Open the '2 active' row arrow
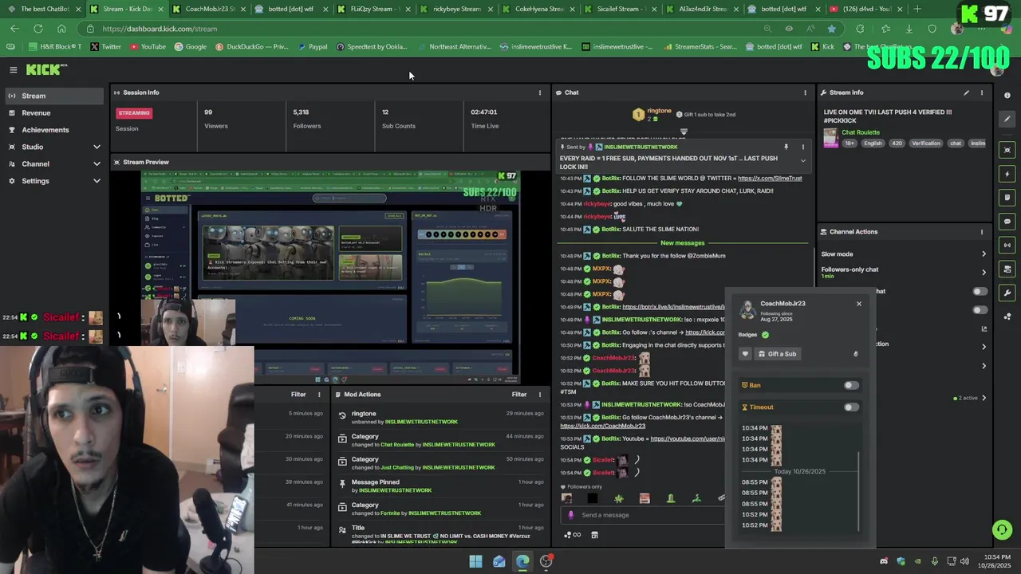Screen dimensions: 1021x574 tap(984, 398)
